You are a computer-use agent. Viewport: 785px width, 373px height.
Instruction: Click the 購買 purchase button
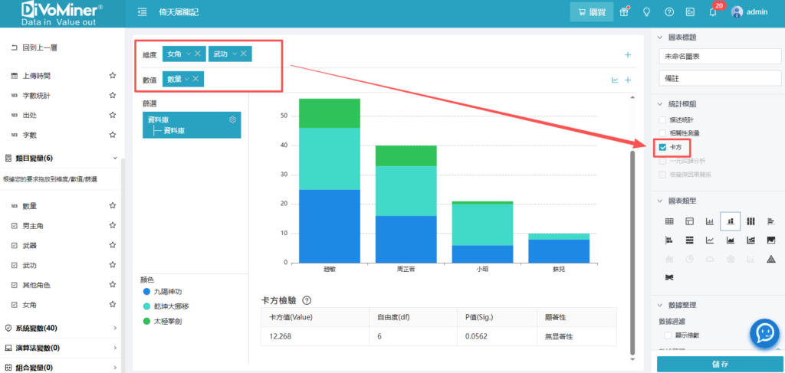tap(591, 11)
